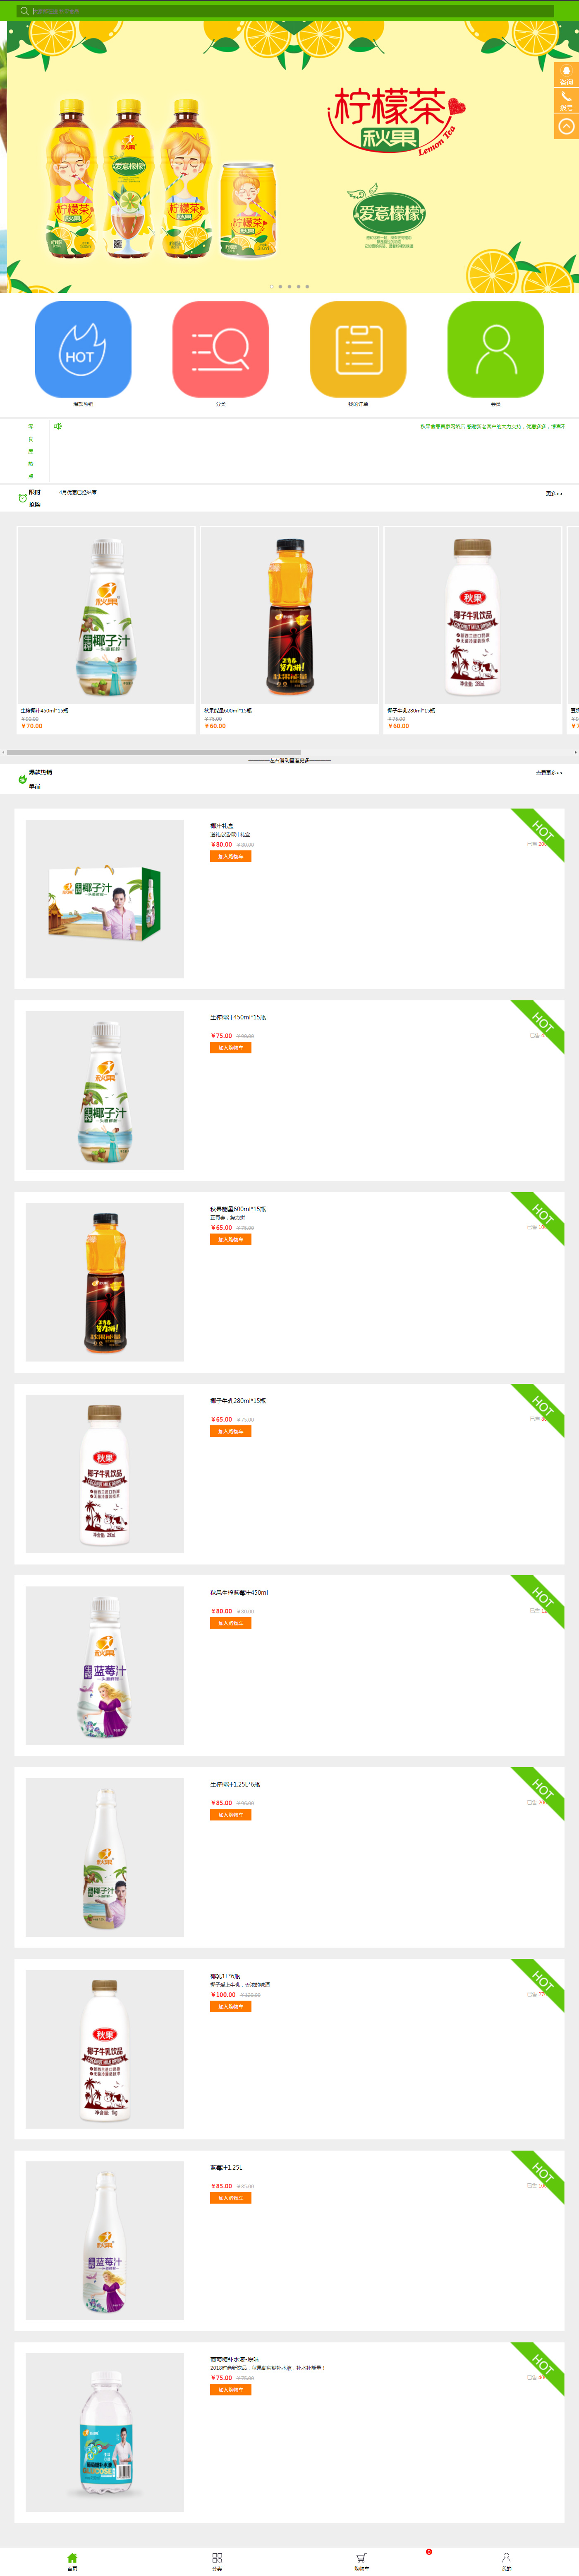Open the yellow My Orders clipboard icon

click(x=359, y=349)
